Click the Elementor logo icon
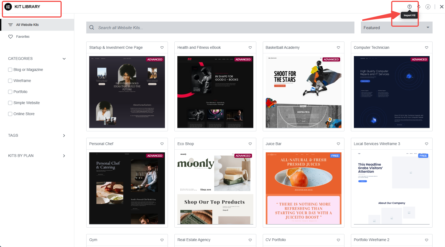Viewport: 445px width, 247px height. [x=8, y=7]
